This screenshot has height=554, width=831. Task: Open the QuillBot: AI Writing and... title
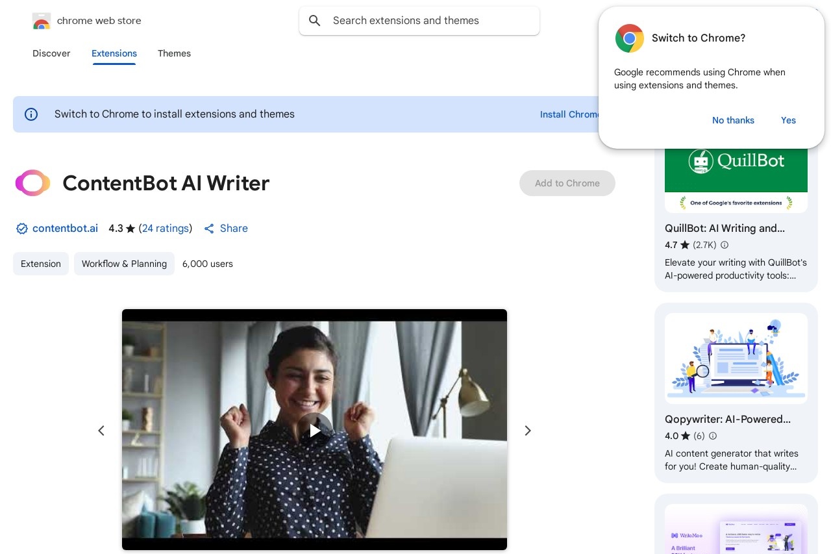[x=725, y=228]
